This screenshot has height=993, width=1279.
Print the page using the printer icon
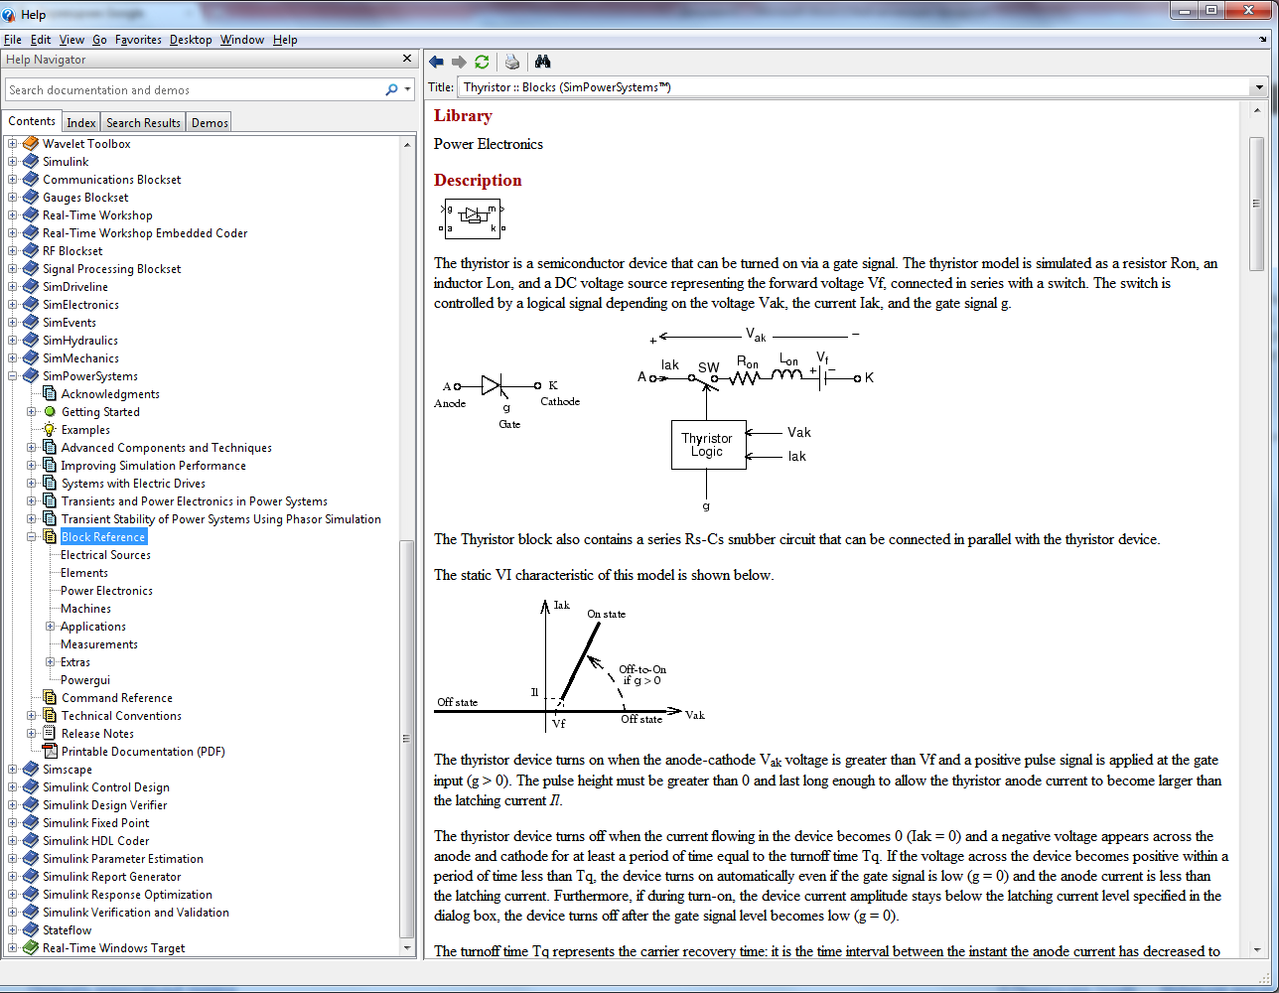click(x=512, y=62)
